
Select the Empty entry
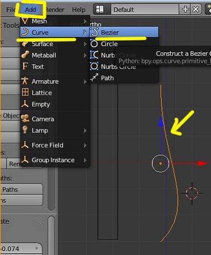55,104
